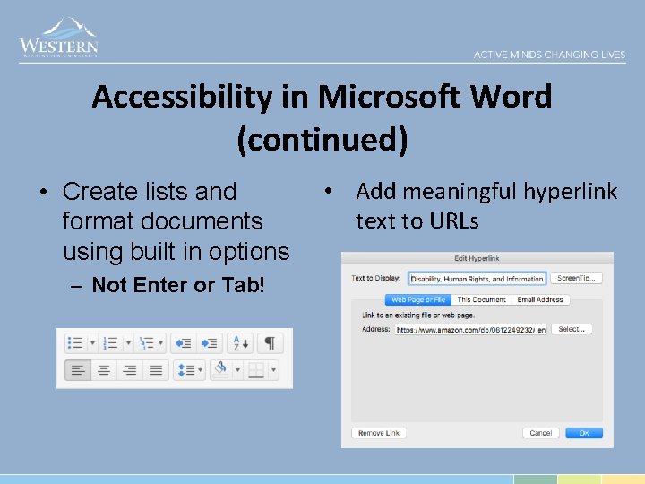645x484 pixels.
Task: Click 'ACTIVE MINDS CHANGING LIVES' tagline
Action: pos(549,55)
